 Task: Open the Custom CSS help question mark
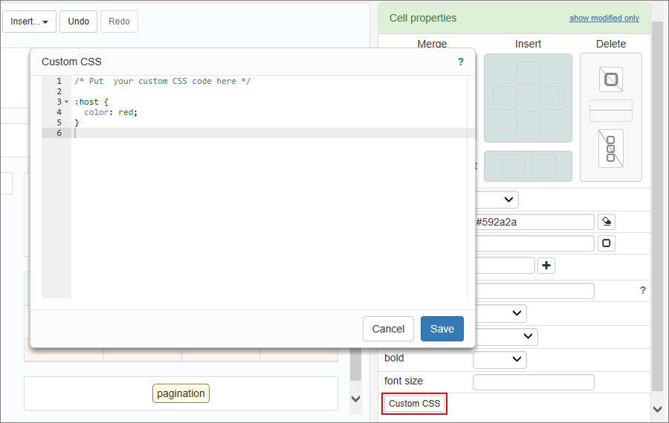point(461,62)
